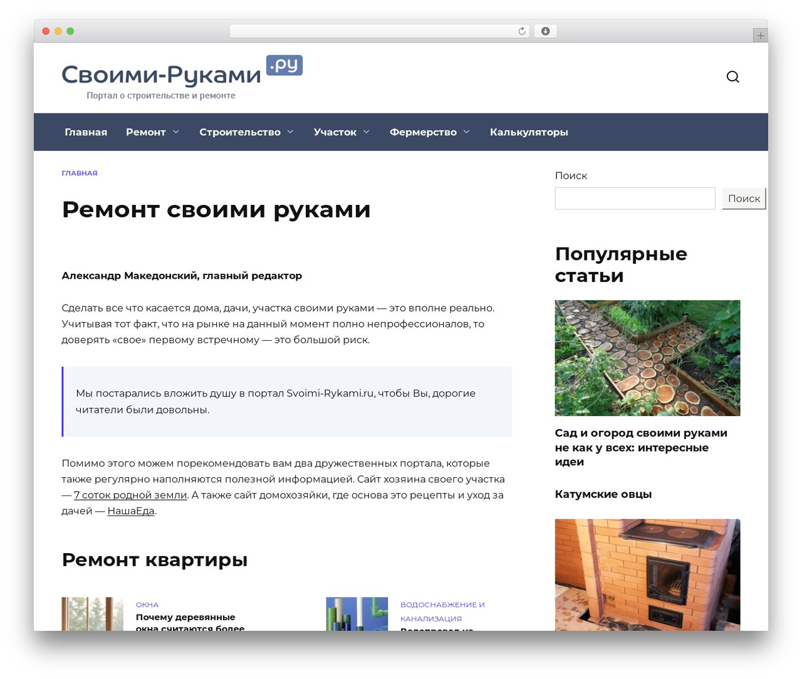Image resolution: width=802 pixels, height=679 pixels.
Task: Expand the Участок menu chevron
Action: (367, 132)
